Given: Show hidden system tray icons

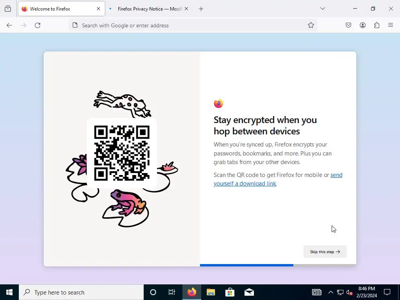Looking at the screenshot, I should point(330,292).
